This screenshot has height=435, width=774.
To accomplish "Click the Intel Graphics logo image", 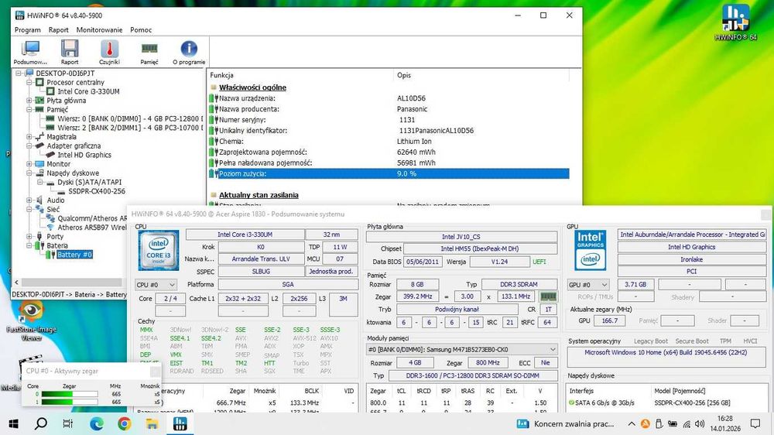I will pyautogui.click(x=591, y=250).
